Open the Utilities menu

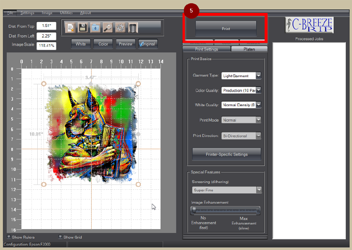pos(66,13)
